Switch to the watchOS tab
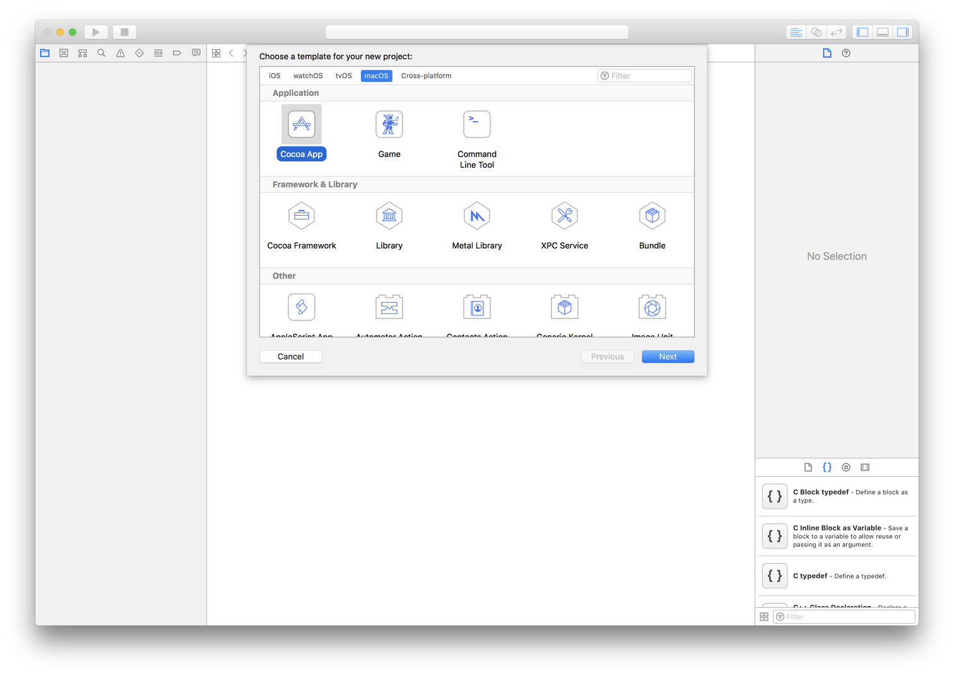 pos(307,76)
